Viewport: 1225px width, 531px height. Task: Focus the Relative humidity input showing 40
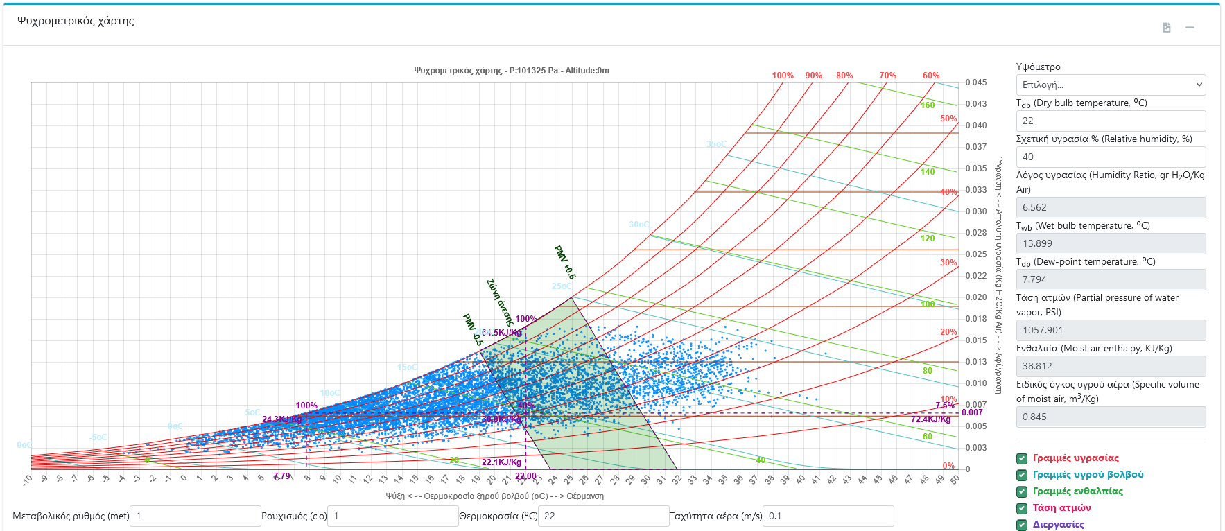[1111, 157]
